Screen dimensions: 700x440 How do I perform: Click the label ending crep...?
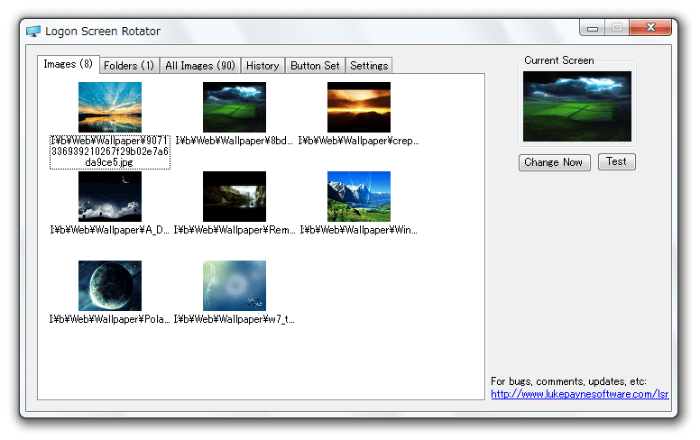[x=359, y=141]
